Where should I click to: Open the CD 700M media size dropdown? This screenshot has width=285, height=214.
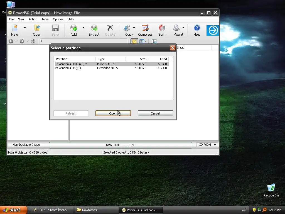207,145
